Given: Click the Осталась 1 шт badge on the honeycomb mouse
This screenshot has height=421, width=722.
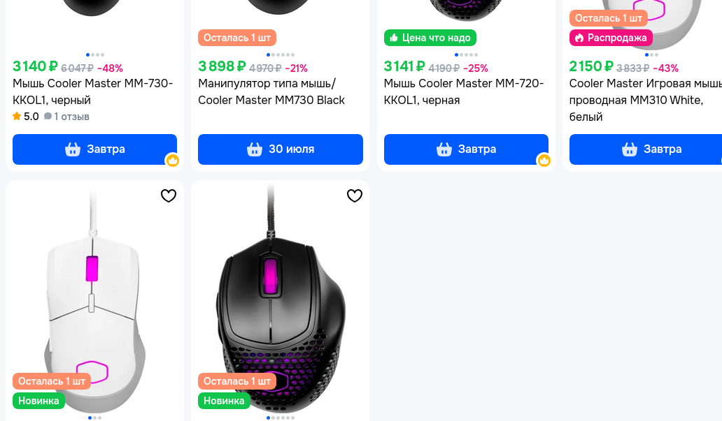Looking at the screenshot, I should point(237,381).
